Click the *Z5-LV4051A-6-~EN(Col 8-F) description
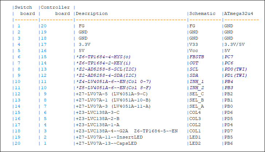265x152 pixels. [113, 88]
